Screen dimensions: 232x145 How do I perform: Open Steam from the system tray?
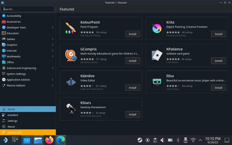click(x=140, y=140)
